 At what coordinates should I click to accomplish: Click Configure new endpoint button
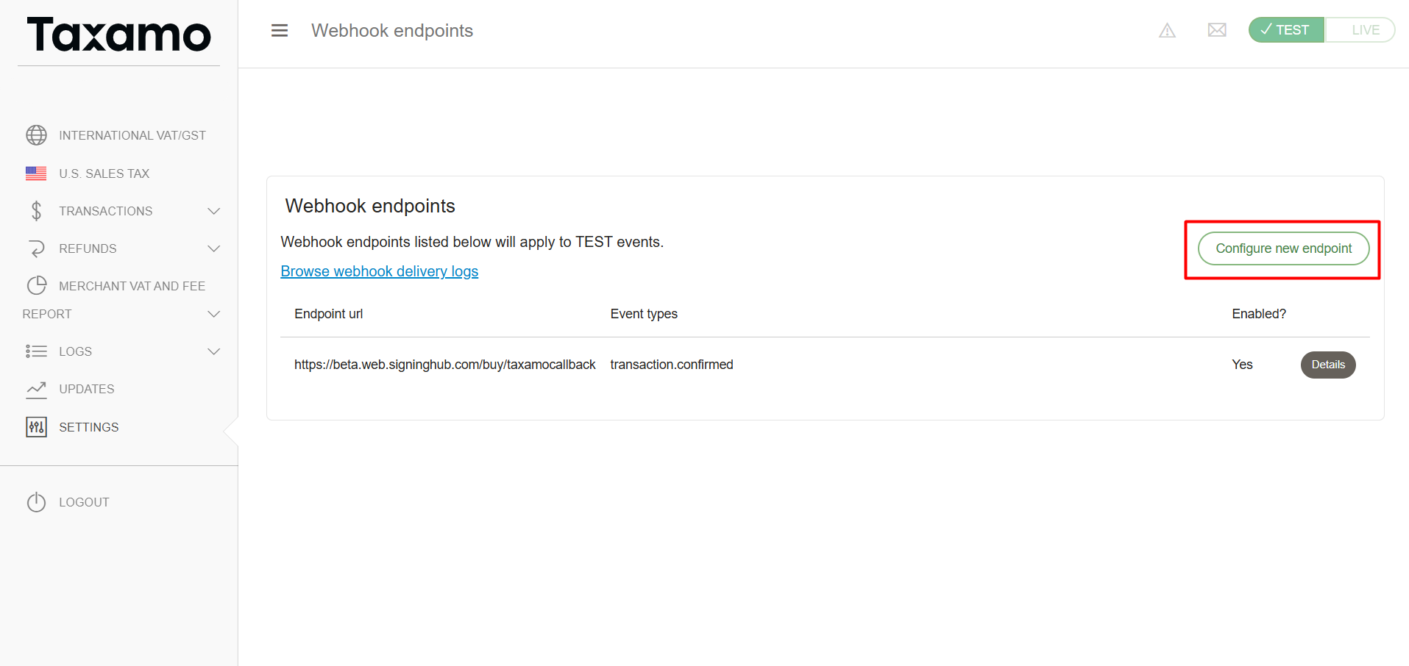coord(1283,248)
